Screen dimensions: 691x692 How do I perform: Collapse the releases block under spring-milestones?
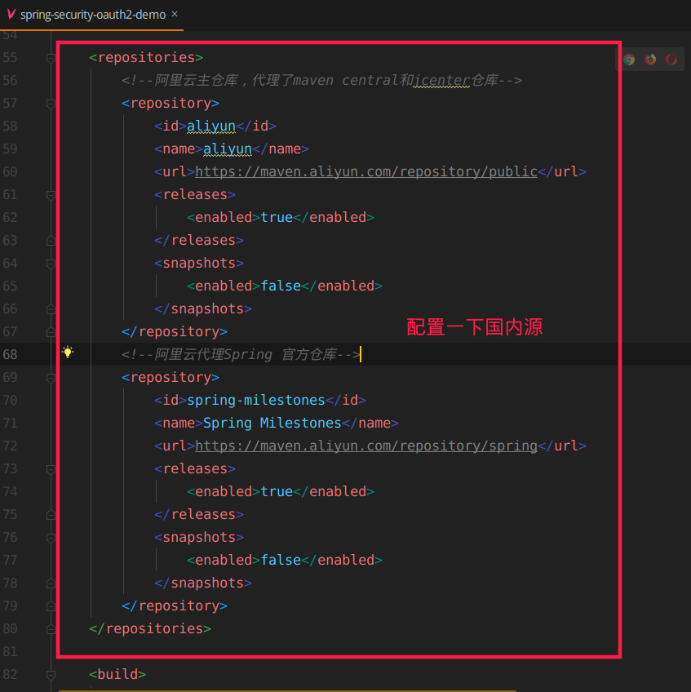click(x=51, y=468)
